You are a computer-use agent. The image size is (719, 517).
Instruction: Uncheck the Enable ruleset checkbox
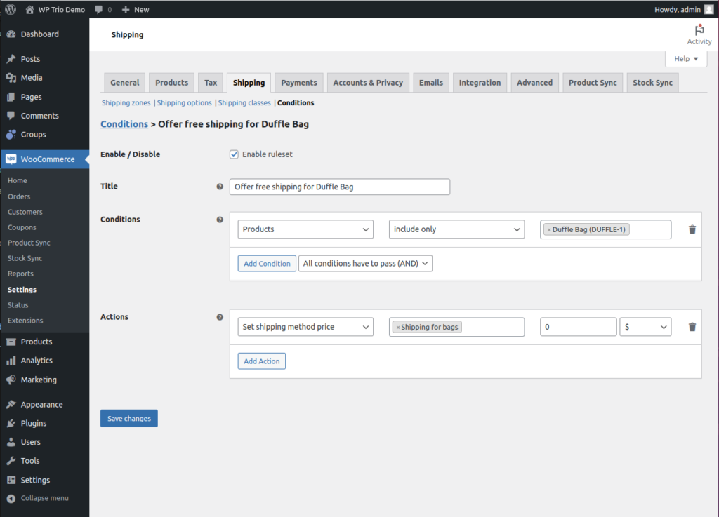pos(234,154)
